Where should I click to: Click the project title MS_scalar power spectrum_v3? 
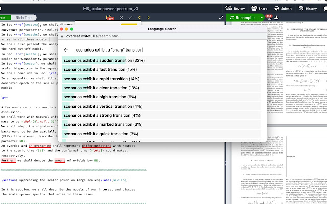(110, 9)
